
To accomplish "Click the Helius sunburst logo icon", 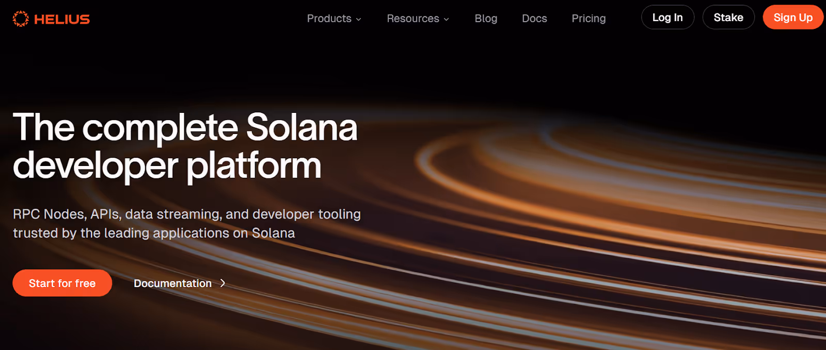I will pos(21,19).
